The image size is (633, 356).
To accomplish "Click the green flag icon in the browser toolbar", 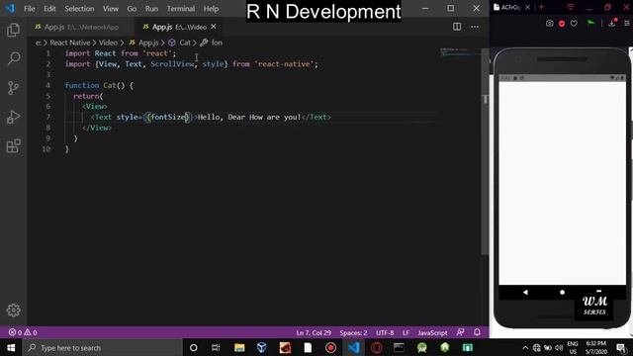I will point(590,24).
